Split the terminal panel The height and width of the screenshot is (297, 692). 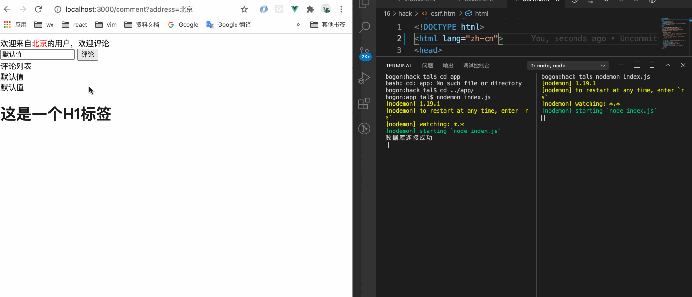coord(636,65)
